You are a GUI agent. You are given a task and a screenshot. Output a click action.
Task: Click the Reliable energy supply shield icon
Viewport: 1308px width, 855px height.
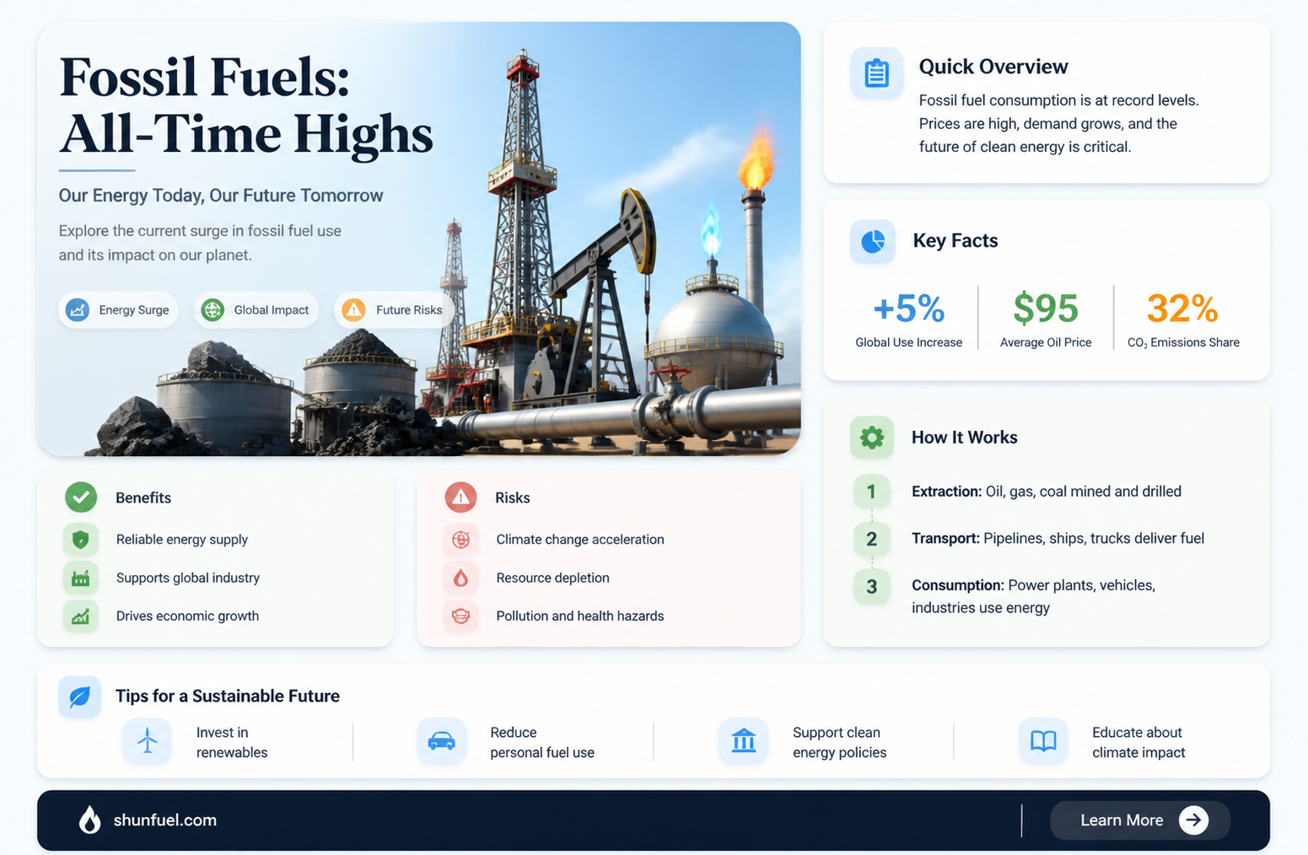[80, 539]
